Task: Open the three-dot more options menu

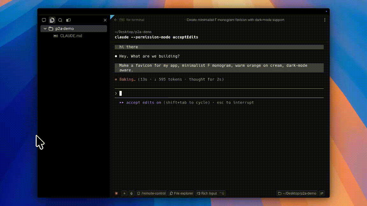Action: coord(325,20)
